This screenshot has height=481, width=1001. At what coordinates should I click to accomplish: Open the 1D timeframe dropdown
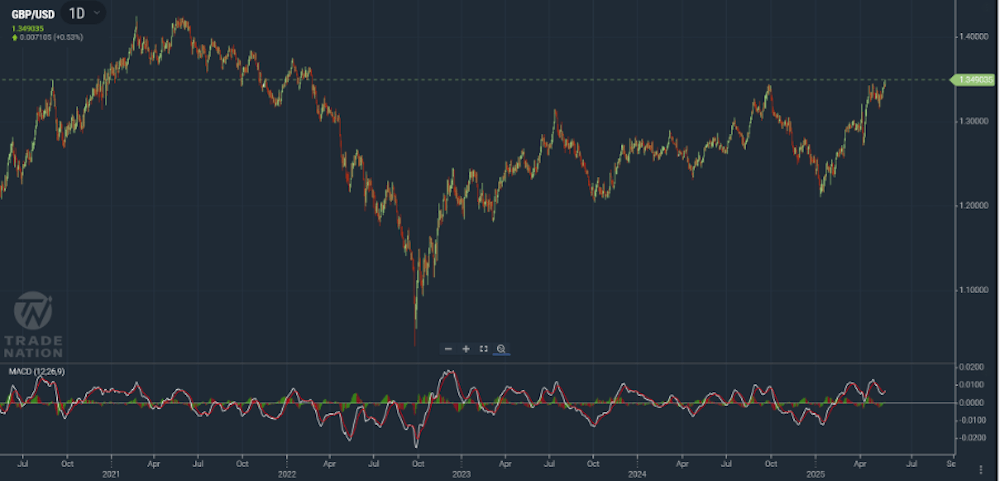[83, 14]
